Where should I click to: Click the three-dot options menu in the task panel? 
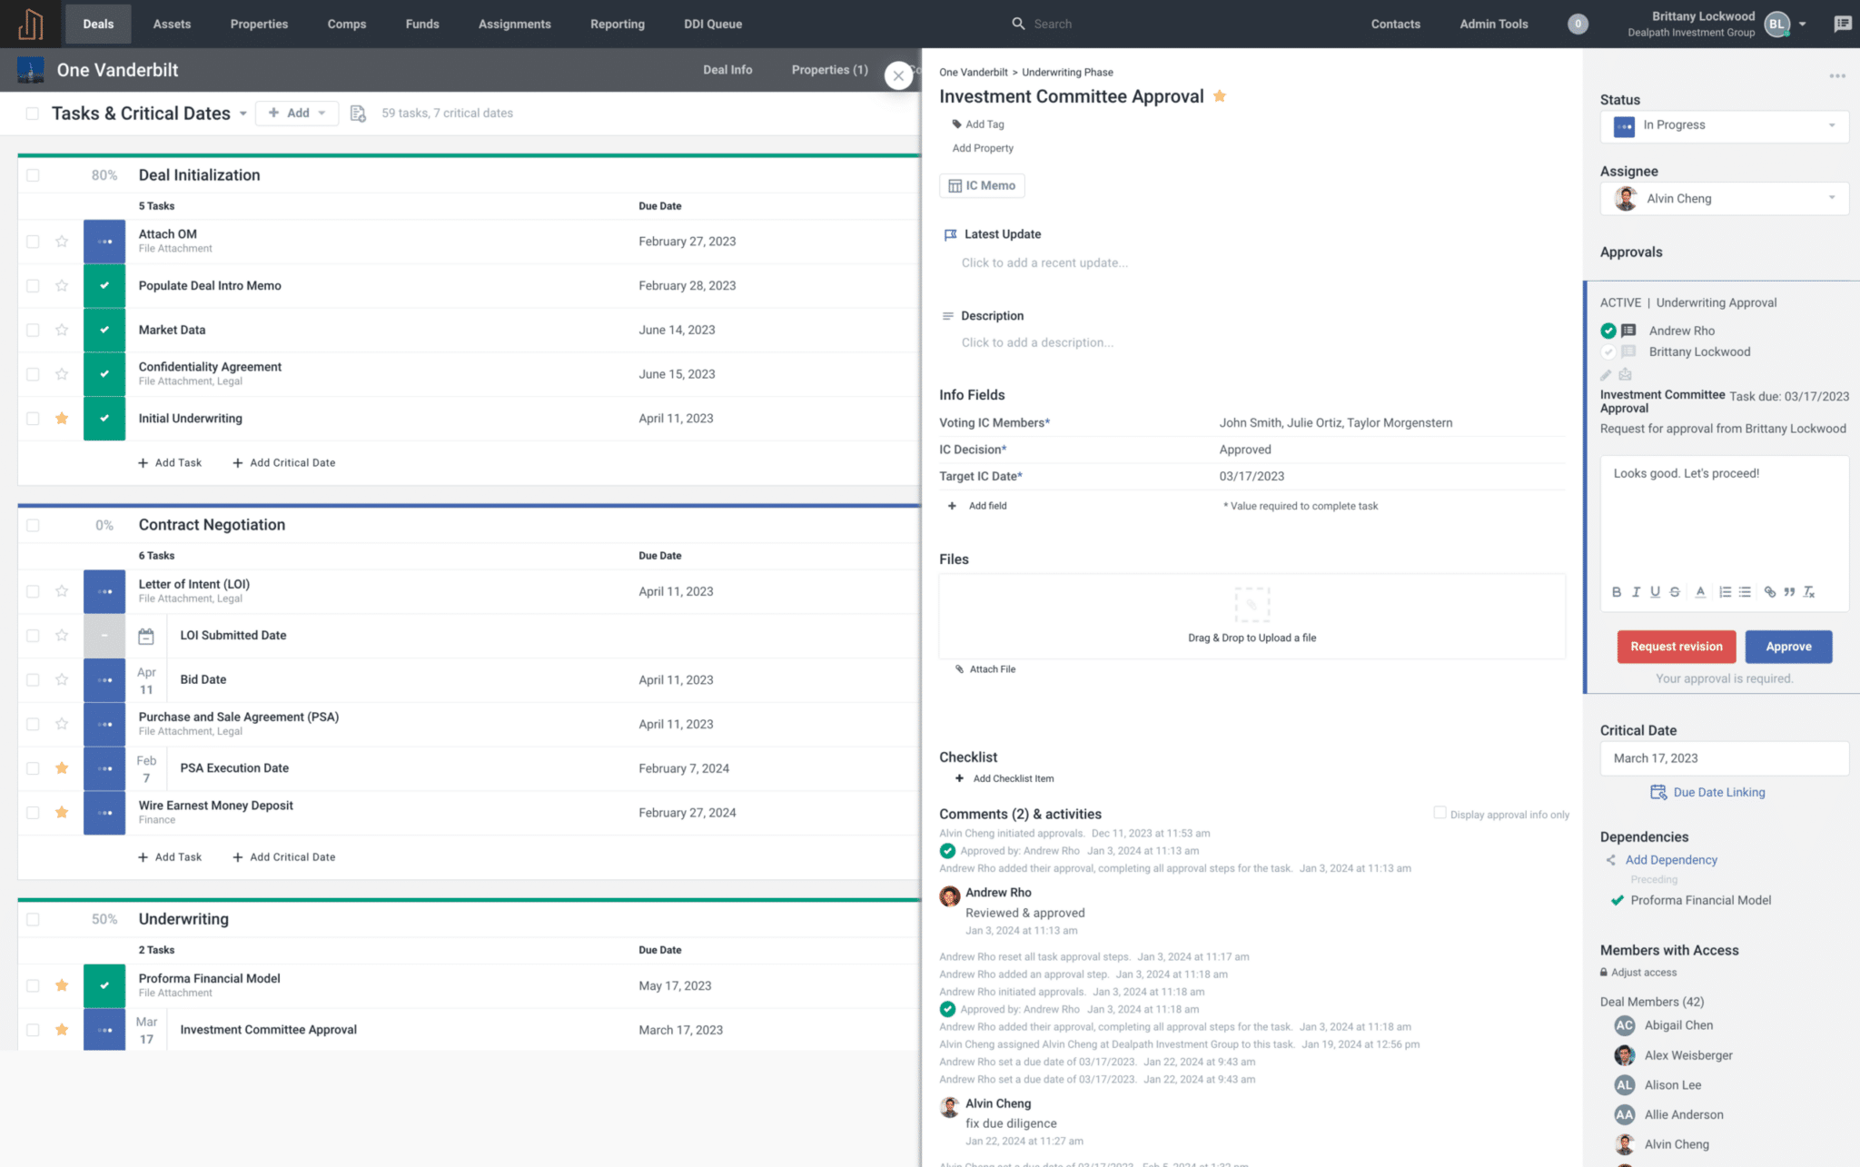pos(1837,76)
